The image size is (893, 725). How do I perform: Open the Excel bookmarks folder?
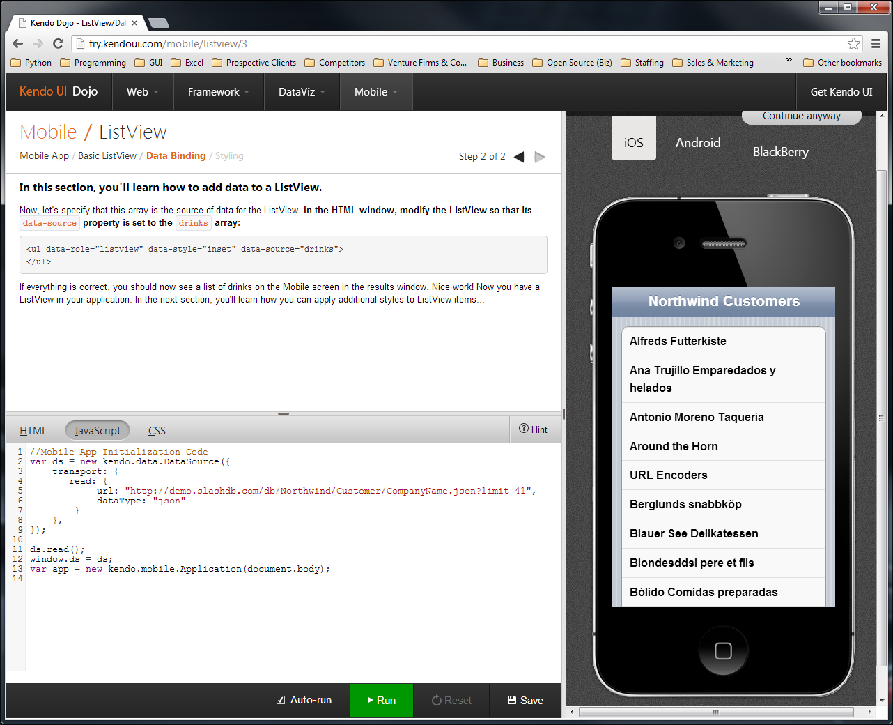click(x=187, y=63)
